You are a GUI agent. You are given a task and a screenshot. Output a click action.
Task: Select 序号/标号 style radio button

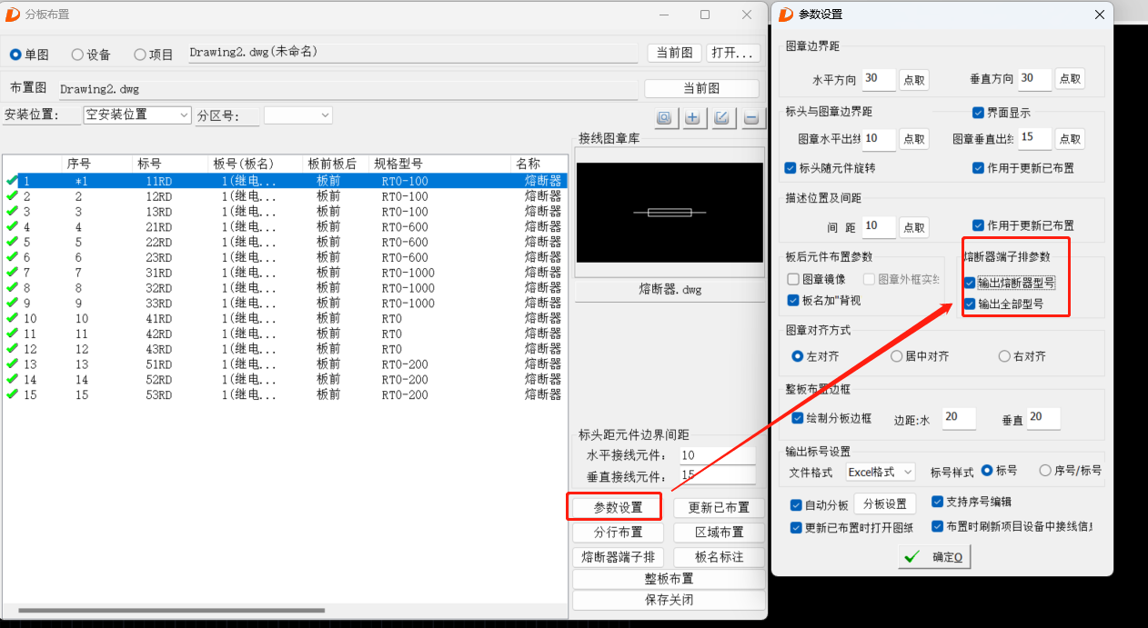point(1045,471)
